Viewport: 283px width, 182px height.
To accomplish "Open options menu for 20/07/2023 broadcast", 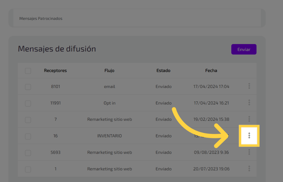I will [249, 168].
